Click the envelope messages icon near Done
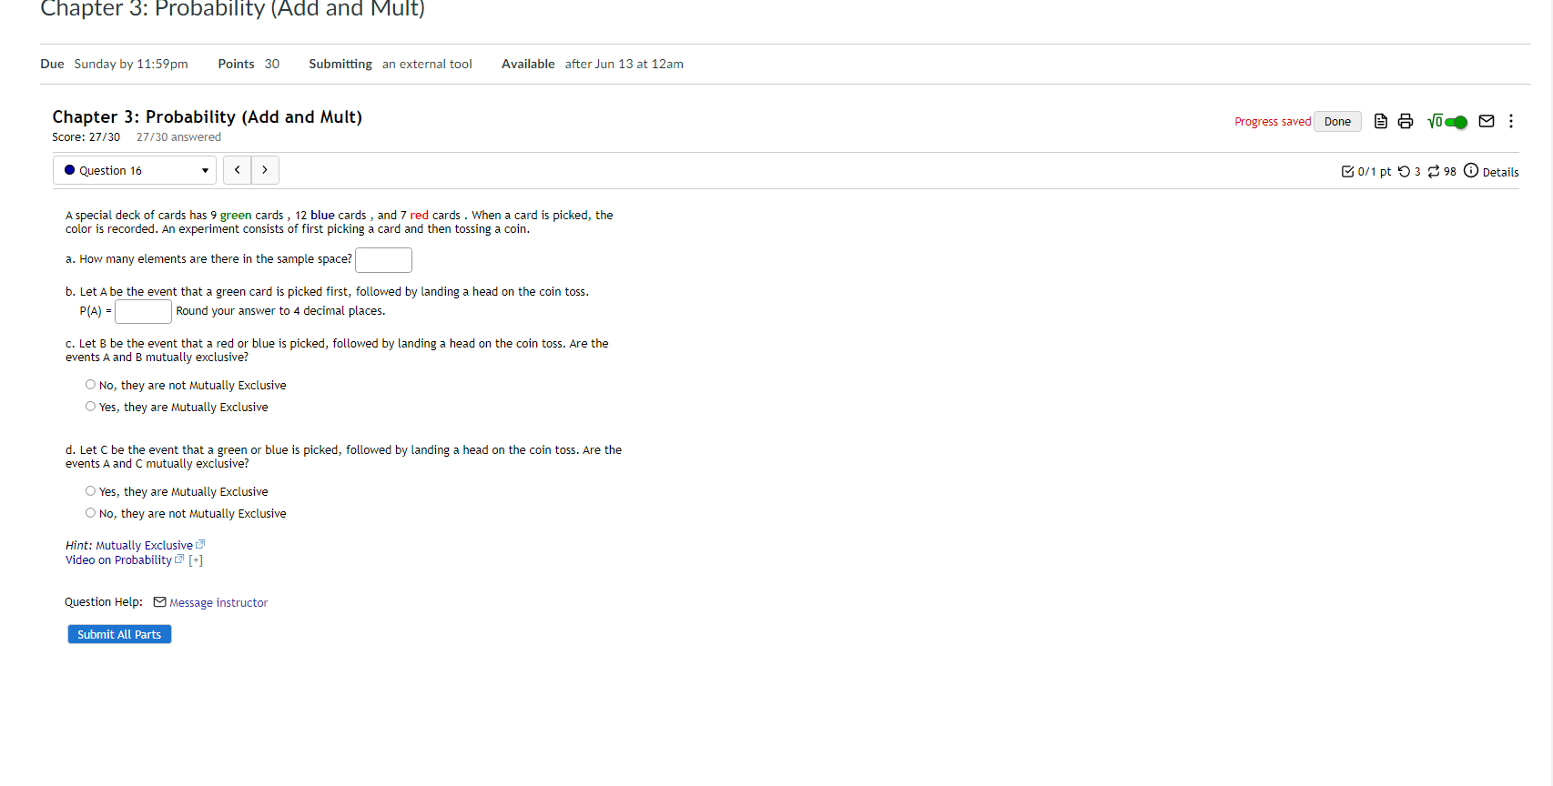Screen dimensions: 1553x786 pyautogui.click(x=1487, y=121)
